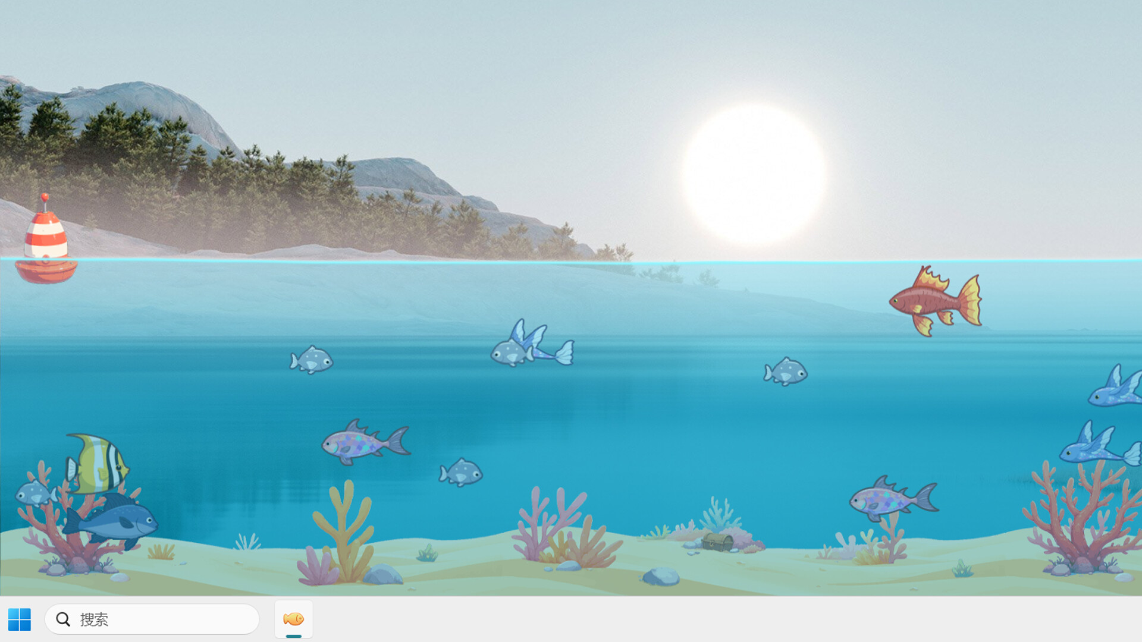Screen dimensions: 1142x642
Task: Open the Windows Start menu
Action: coord(20,619)
